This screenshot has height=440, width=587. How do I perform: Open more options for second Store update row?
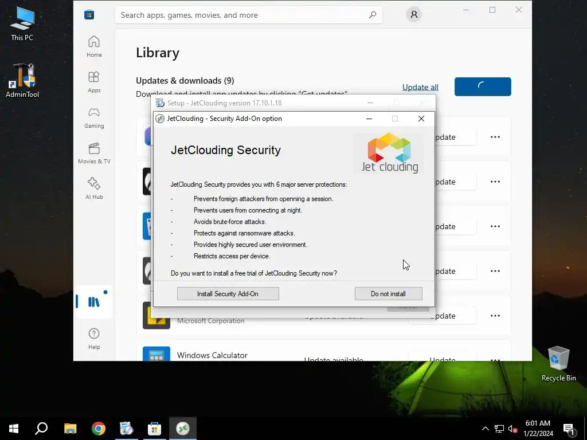[x=495, y=182]
